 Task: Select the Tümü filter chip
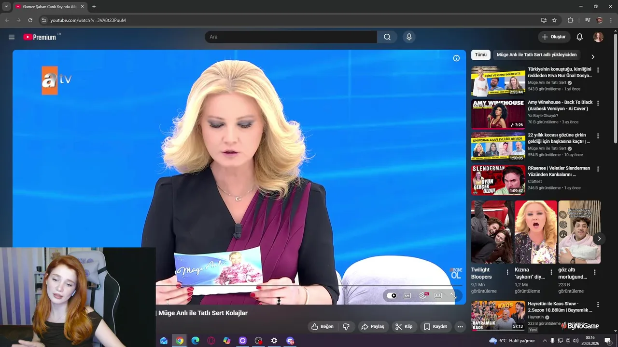(481, 55)
